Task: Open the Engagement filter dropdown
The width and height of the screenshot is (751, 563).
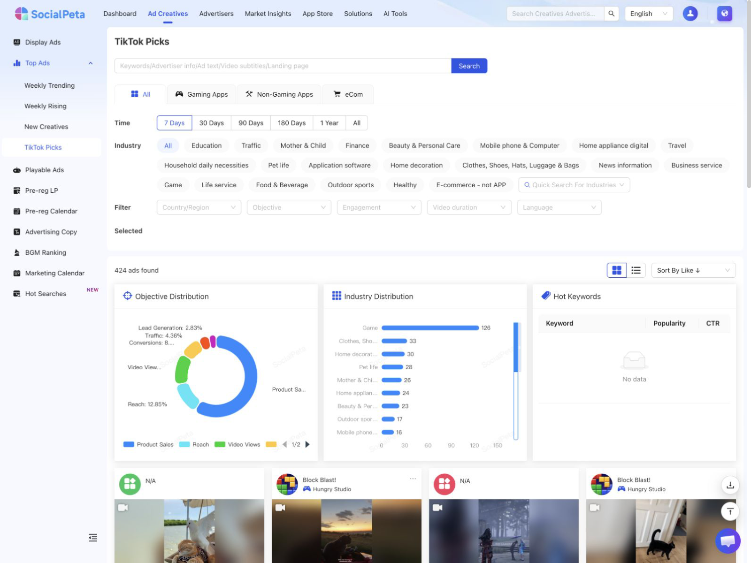Action: [379, 207]
